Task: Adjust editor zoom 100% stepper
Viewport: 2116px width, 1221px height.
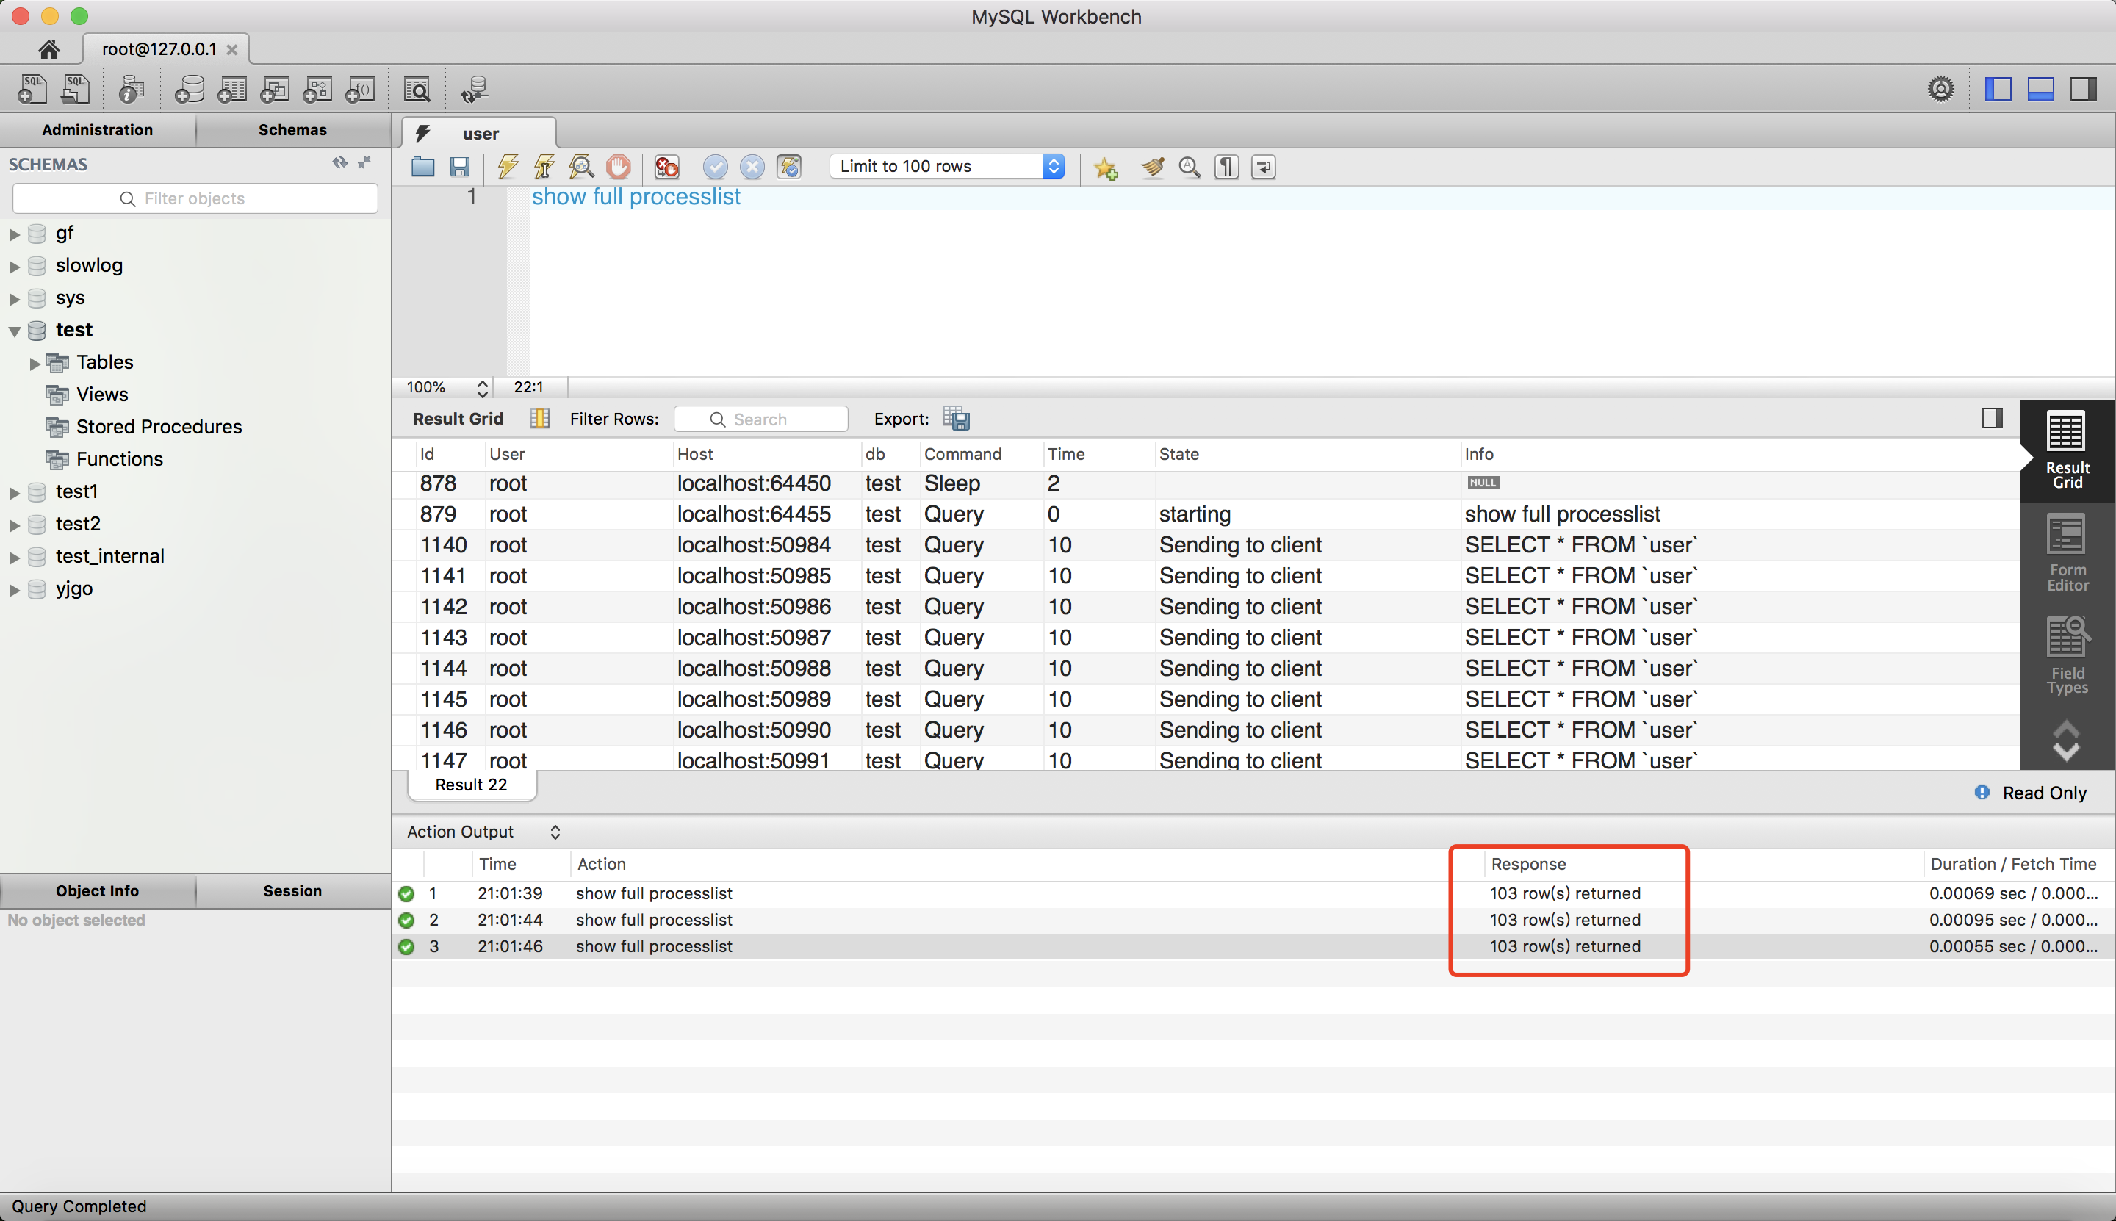Action: pos(482,387)
